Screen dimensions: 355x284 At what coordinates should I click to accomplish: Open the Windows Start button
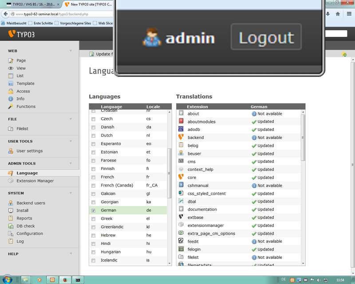pyautogui.click(x=7, y=280)
